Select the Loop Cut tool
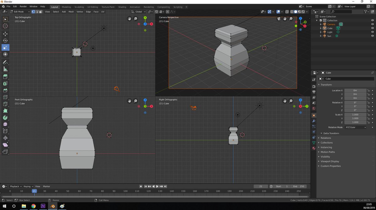Viewport: 376px width, 210px height. pos(5,97)
